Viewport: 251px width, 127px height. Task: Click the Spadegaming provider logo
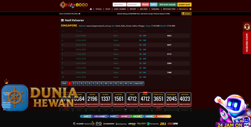121,124
